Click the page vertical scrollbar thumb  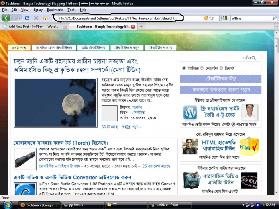[x=277, y=45]
